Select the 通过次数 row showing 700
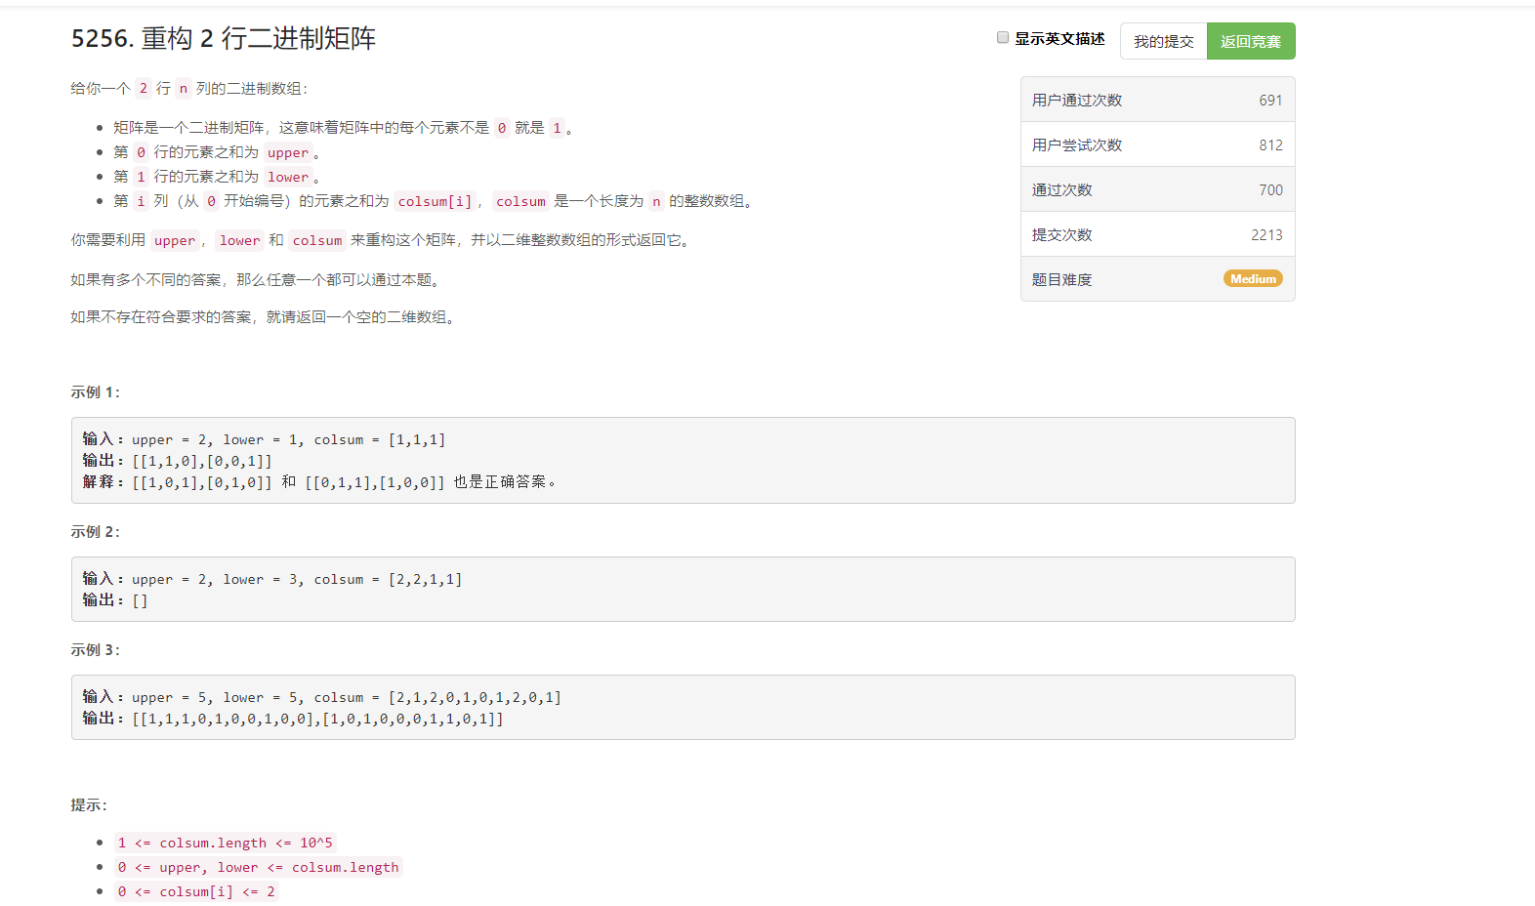The image size is (1535, 906). pyautogui.click(x=1158, y=189)
